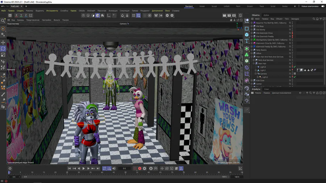Click the keyframe diamond icon left of timeline
The width and height of the screenshot is (326, 183).
click(x=10, y=169)
